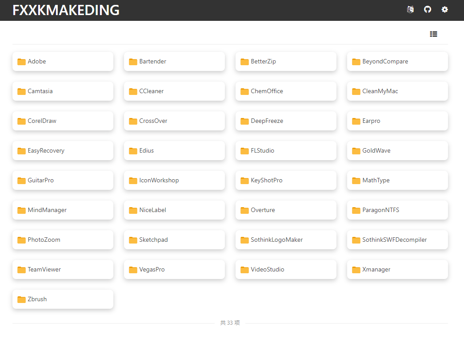Viewport: 464px width, 346px height.
Task: Open the Adobe folder
Action: click(x=63, y=62)
